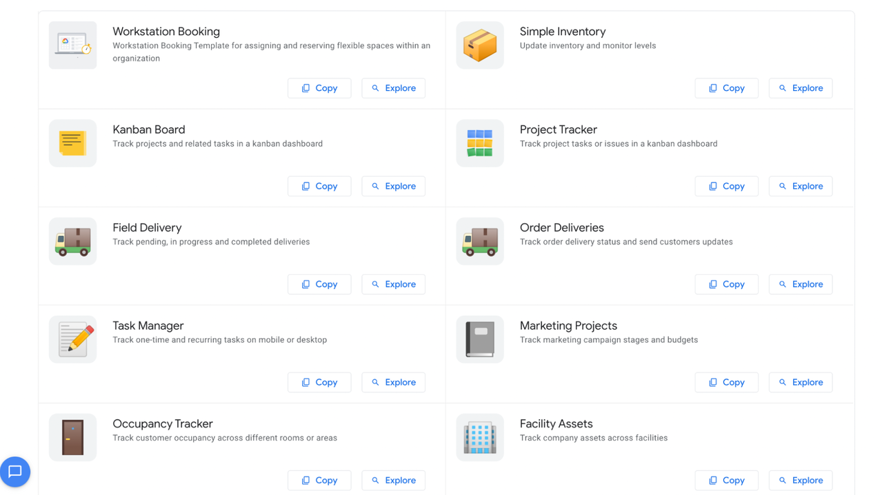Viewport: 882px width, 495px height.
Task: Click the Order Deliveries truck icon
Action: pos(480,241)
